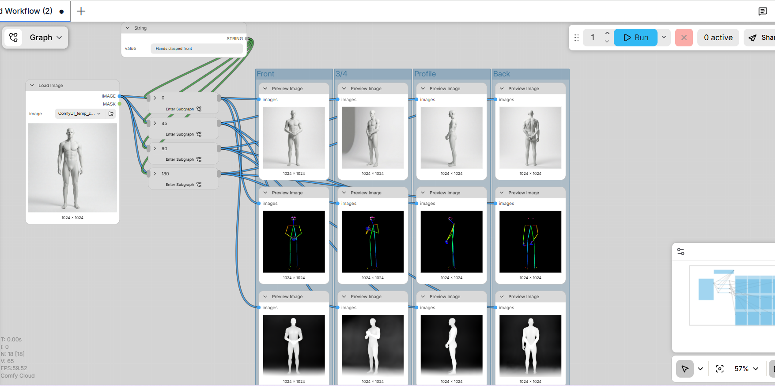
Task: Open the Run options dropdown arrow
Action: point(664,38)
